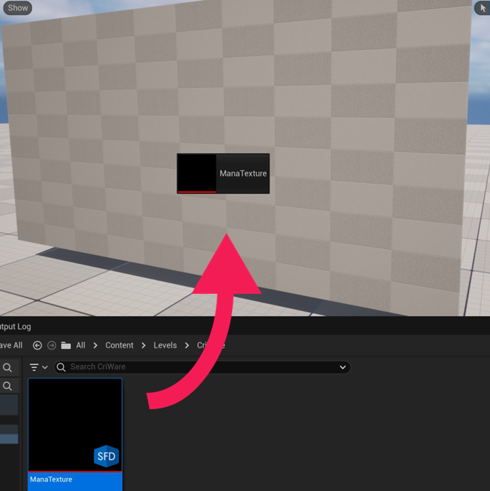Expand the chevron after Content breadcrumb
The width and height of the screenshot is (490, 491).
[143, 346]
